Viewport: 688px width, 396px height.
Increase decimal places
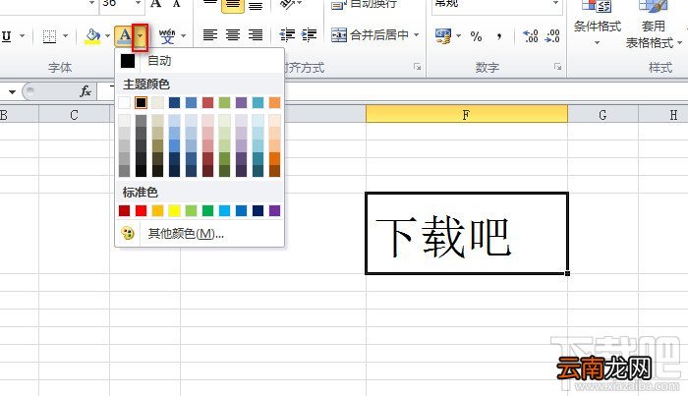[x=531, y=36]
